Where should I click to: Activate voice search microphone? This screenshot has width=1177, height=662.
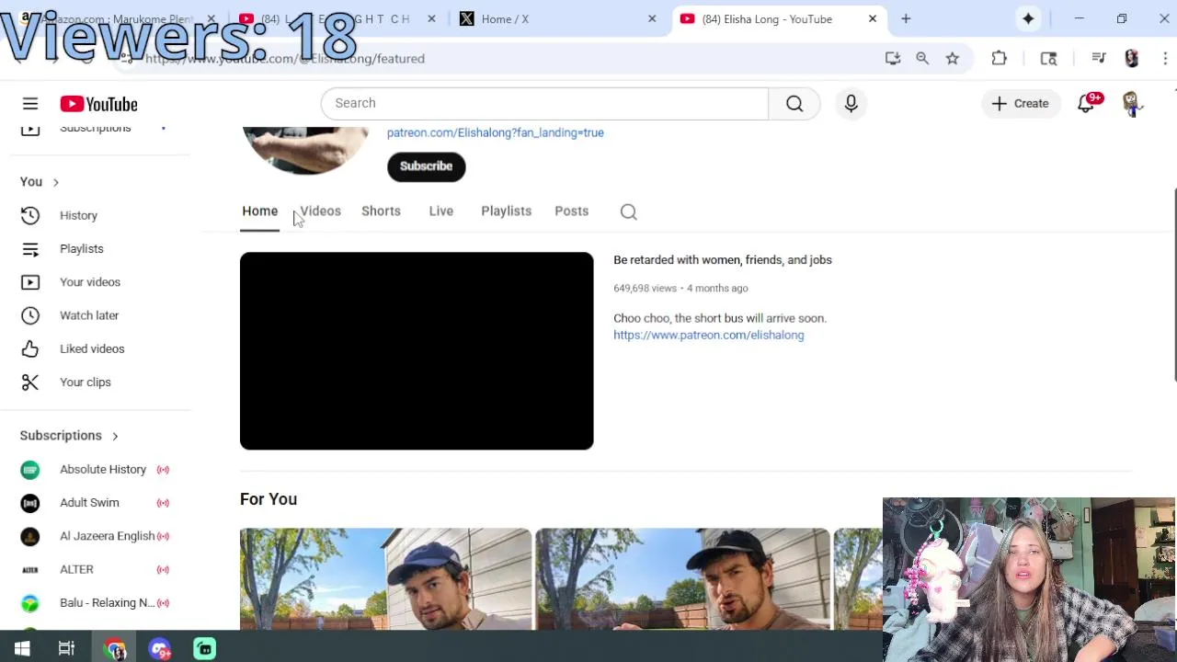click(851, 103)
